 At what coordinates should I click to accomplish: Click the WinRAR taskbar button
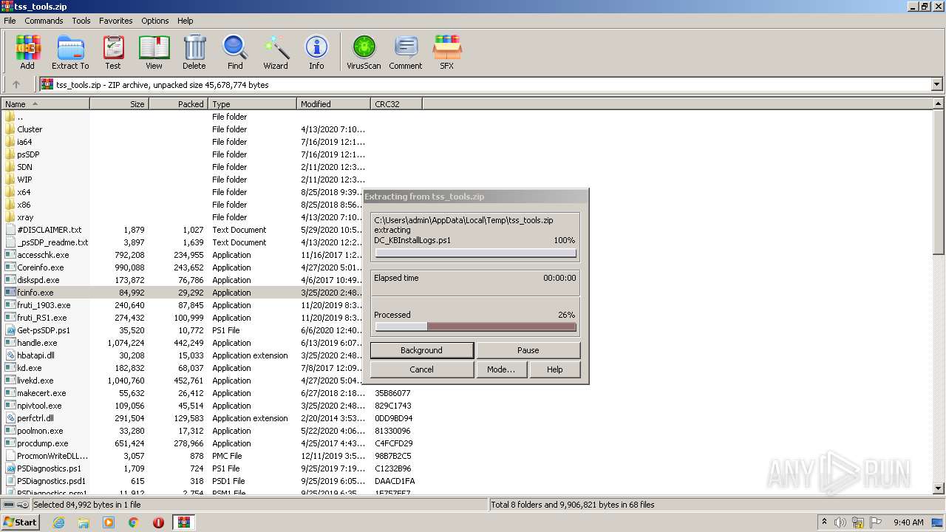pyautogui.click(x=183, y=522)
